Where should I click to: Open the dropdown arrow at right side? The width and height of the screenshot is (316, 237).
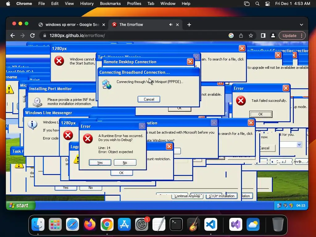[299, 144]
